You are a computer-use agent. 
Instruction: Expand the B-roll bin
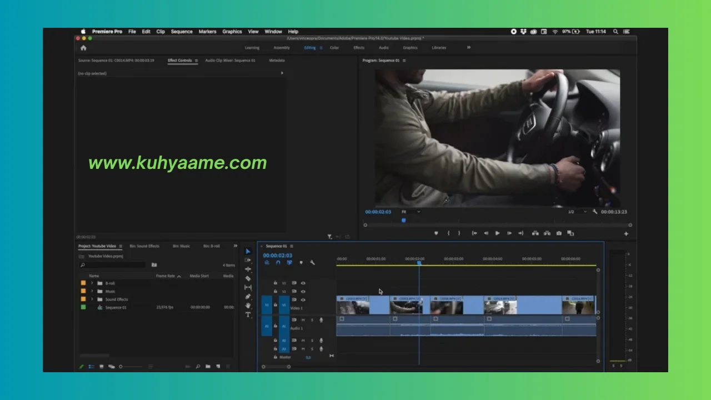point(92,283)
